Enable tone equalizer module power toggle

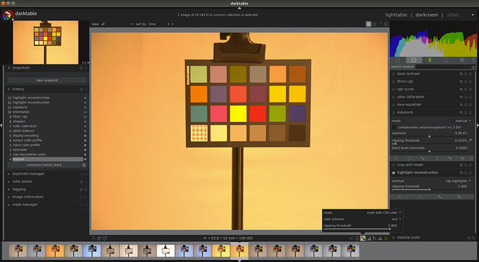point(394,105)
